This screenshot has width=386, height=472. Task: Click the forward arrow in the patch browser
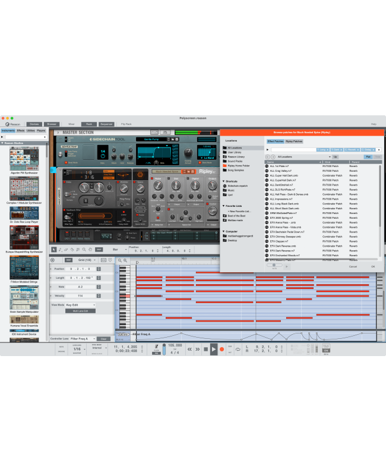point(273,157)
